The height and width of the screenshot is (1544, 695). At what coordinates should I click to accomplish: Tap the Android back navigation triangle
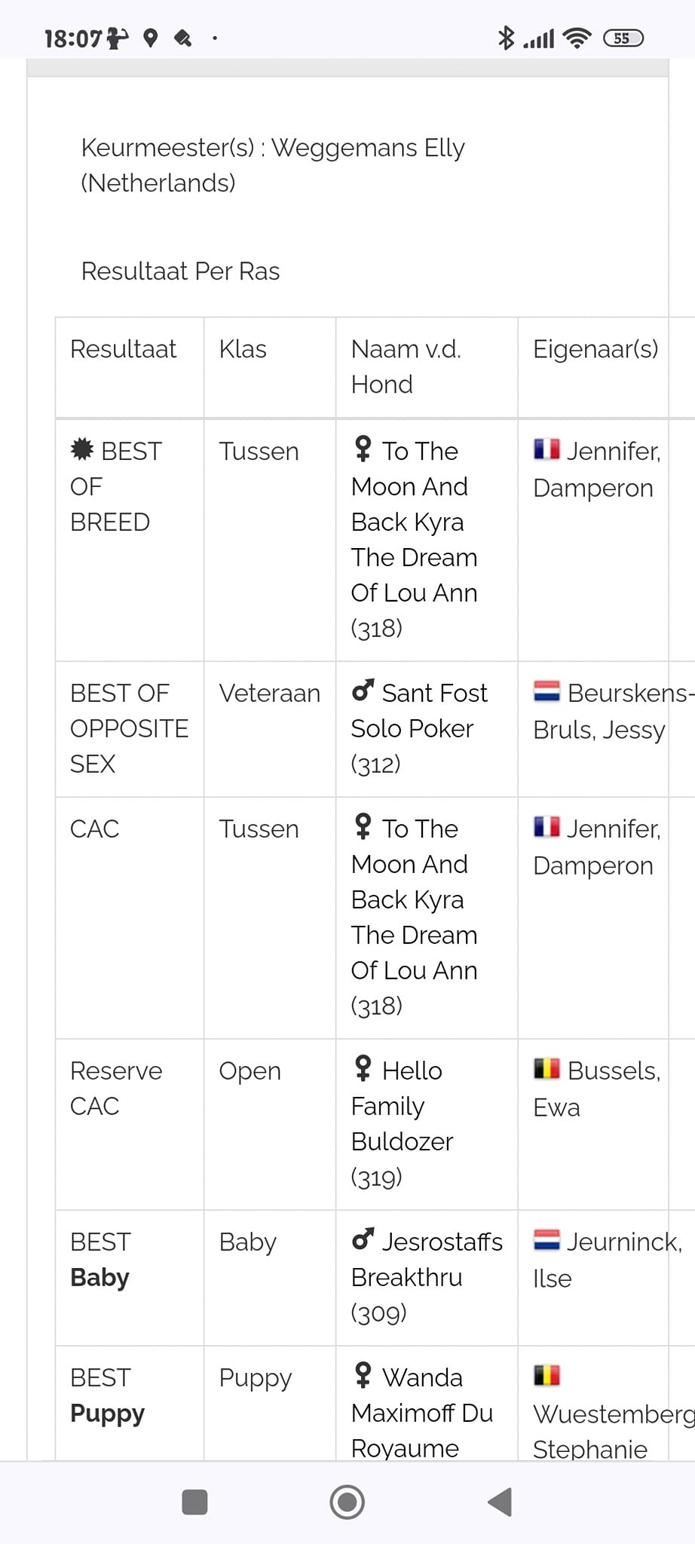tap(500, 1502)
